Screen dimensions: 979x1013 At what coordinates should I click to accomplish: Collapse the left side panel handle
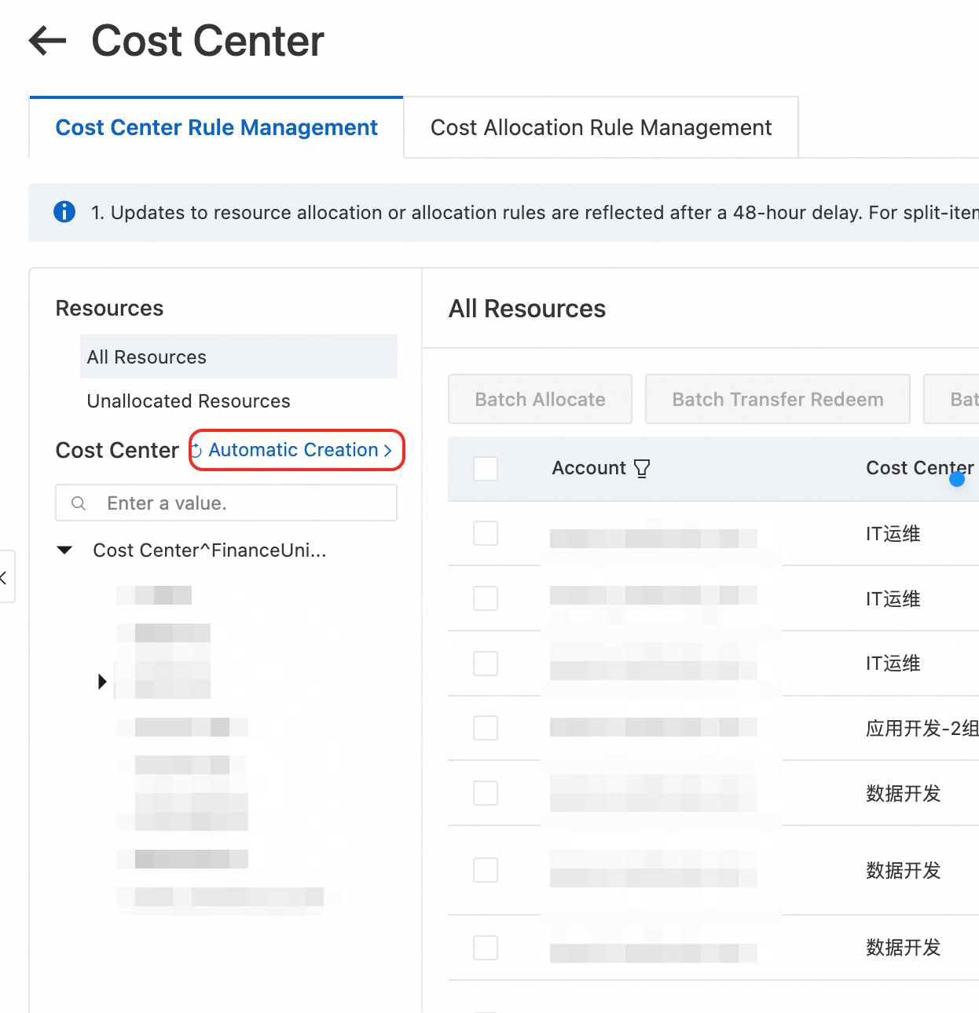[5, 577]
